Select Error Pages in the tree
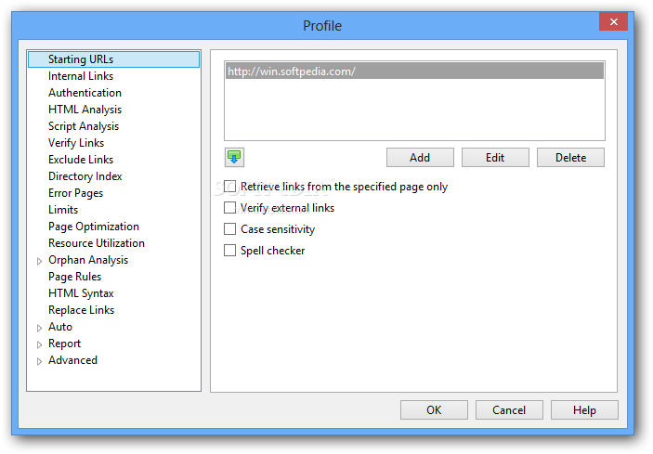 point(75,193)
